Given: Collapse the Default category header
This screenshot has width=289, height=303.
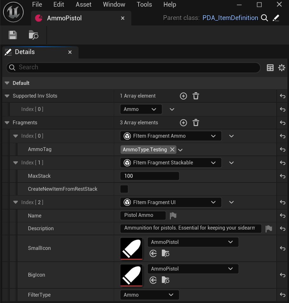Looking at the screenshot, I should (7, 83).
